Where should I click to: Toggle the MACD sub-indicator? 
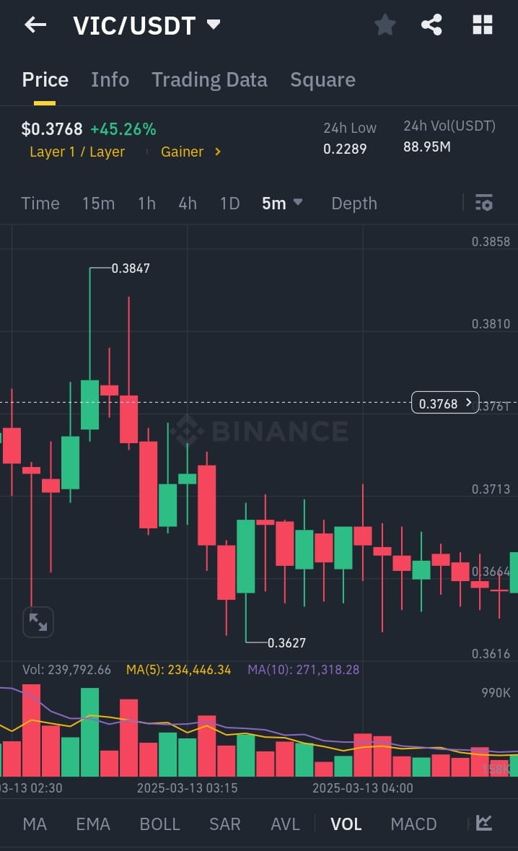pos(413,824)
